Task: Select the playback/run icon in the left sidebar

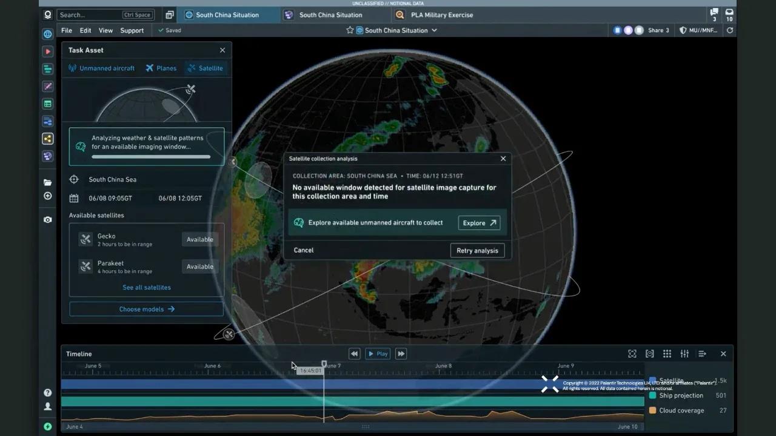Action: pyautogui.click(x=47, y=51)
